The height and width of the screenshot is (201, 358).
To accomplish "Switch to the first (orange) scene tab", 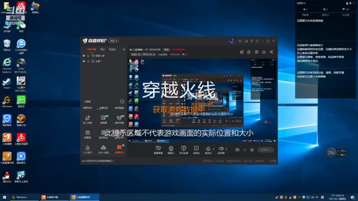I will [92, 49].
